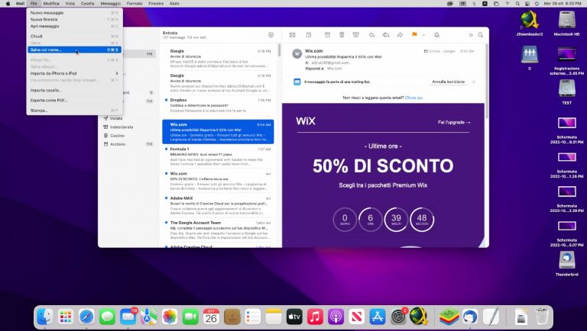Choose Esporta come PDF menu entry

74,100
